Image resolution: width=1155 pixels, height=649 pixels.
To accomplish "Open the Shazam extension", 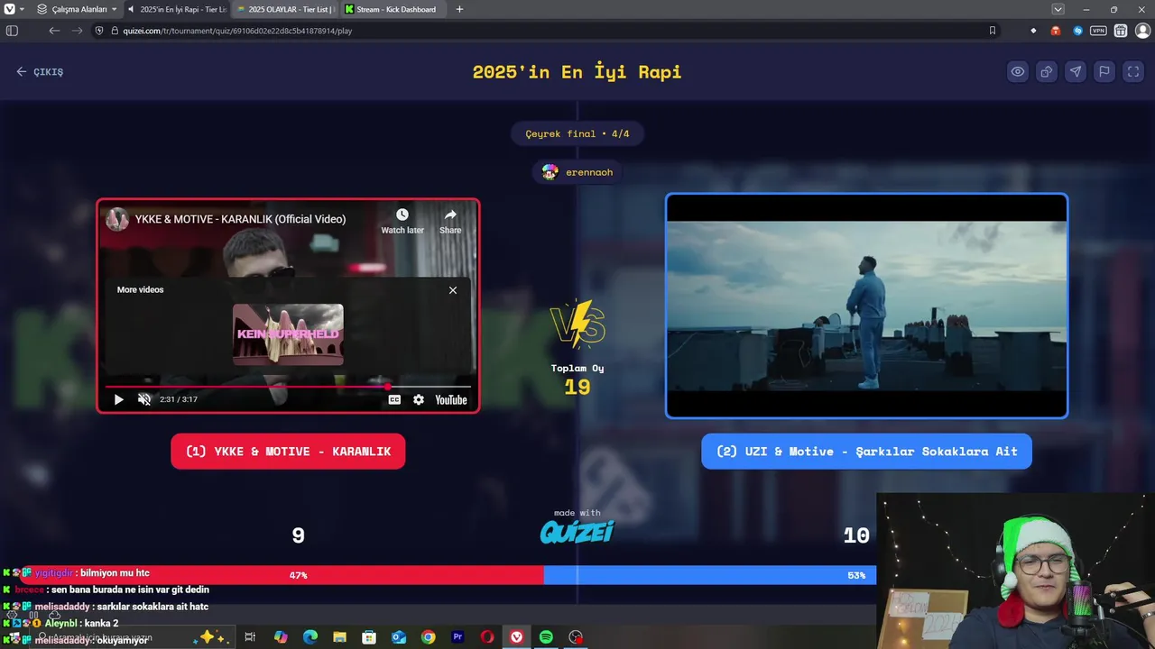I will (1077, 31).
